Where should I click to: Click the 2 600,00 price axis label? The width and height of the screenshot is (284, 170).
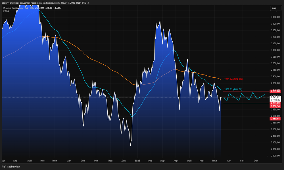(275, 116)
